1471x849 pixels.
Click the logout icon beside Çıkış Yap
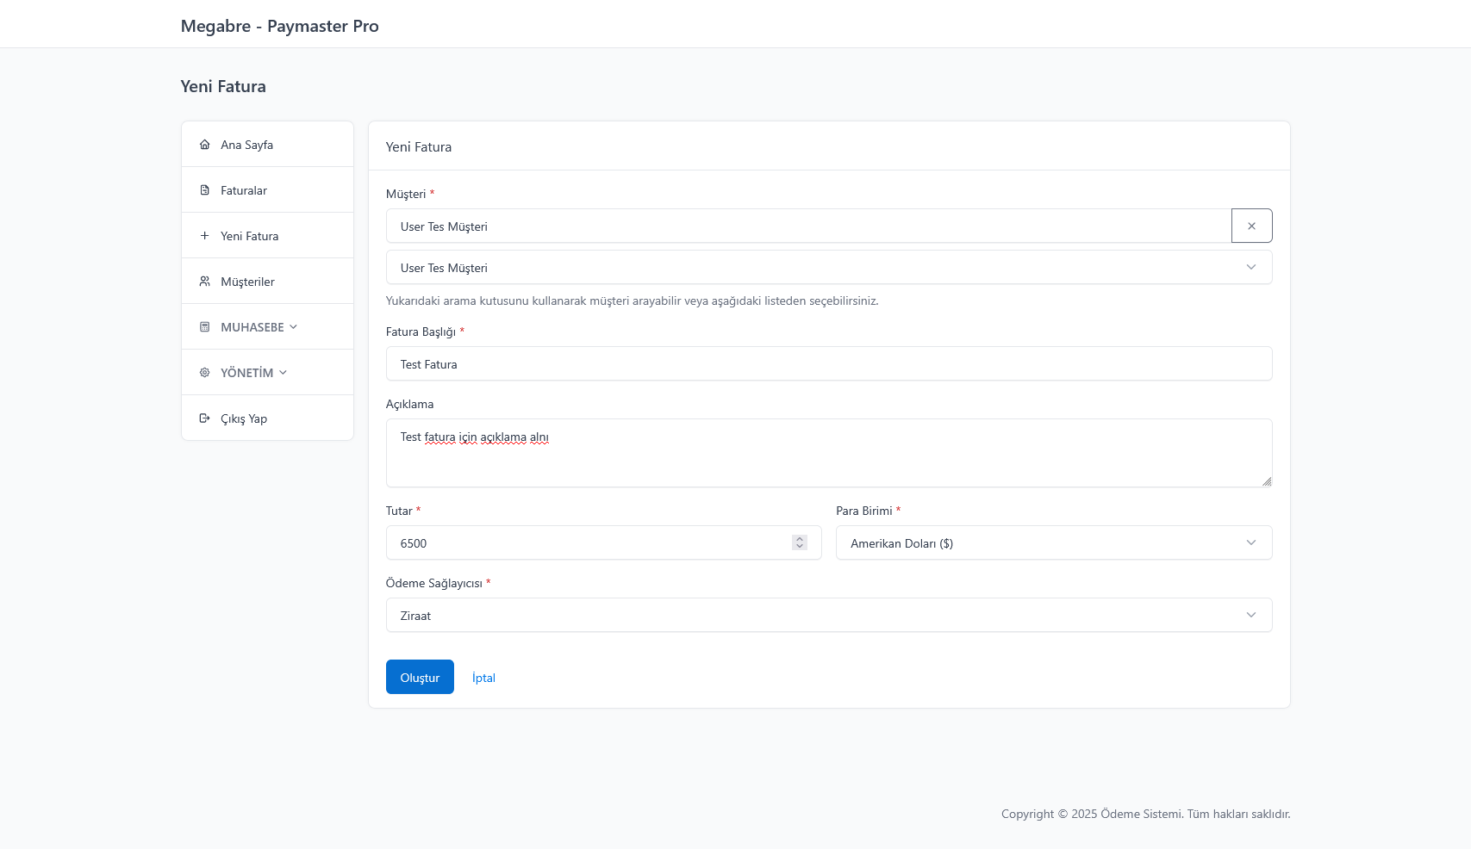204,418
